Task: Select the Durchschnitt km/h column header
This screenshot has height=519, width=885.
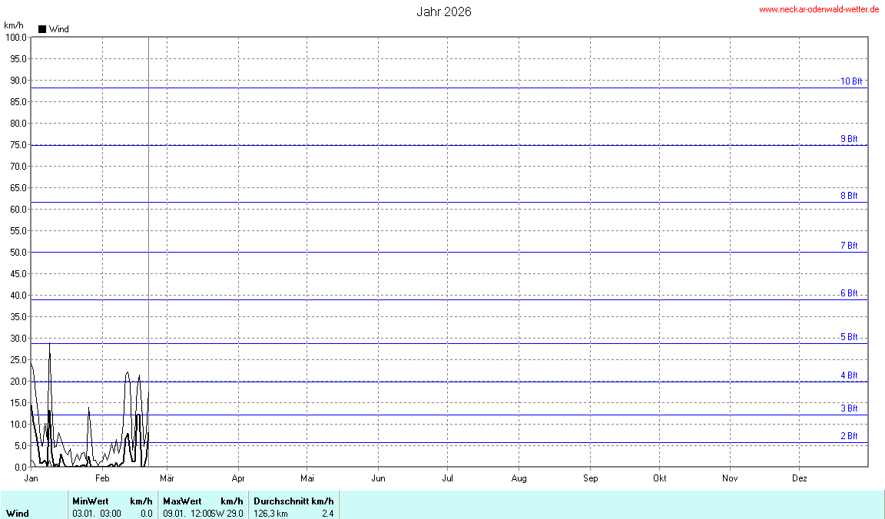Action: coord(293,501)
